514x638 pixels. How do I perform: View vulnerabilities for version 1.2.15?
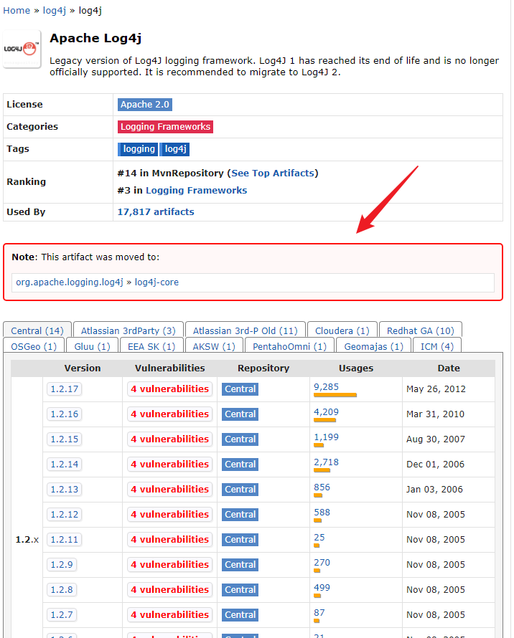click(169, 439)
